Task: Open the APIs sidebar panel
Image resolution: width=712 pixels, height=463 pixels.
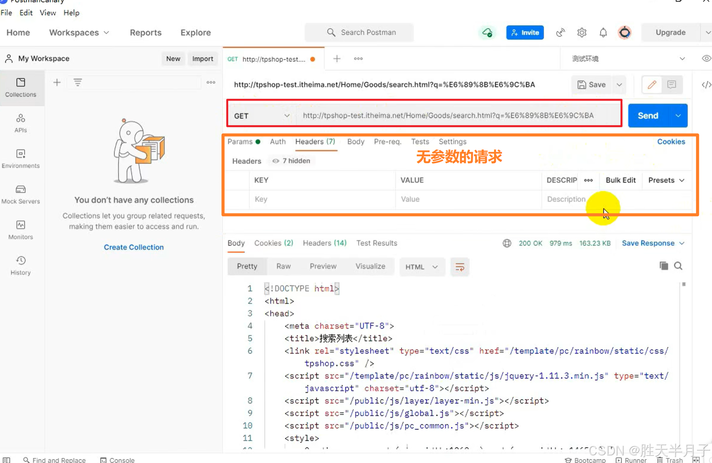Action: point(21,123)
